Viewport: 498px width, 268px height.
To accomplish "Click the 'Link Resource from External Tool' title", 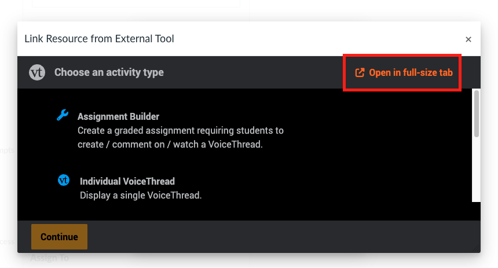I will [99, 39].
